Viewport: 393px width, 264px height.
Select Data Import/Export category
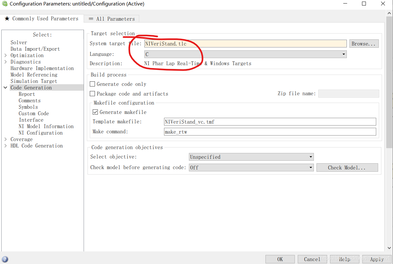(35, 49)
